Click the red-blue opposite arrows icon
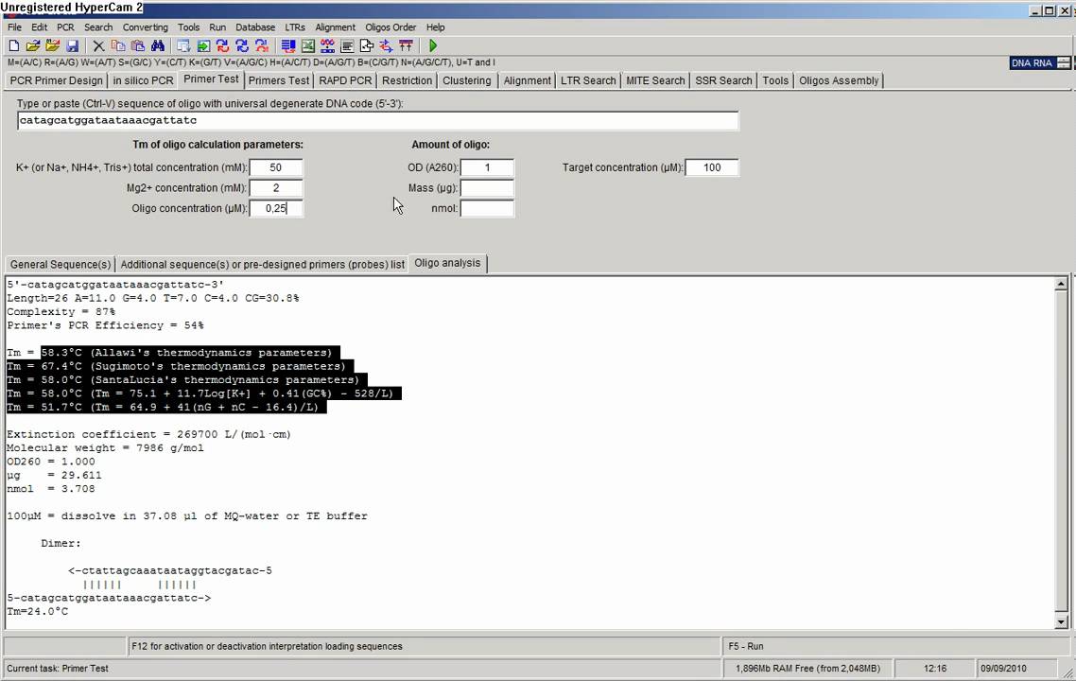Image resolution: width=1076 pixels, height=681 pixels. (387, 46)
